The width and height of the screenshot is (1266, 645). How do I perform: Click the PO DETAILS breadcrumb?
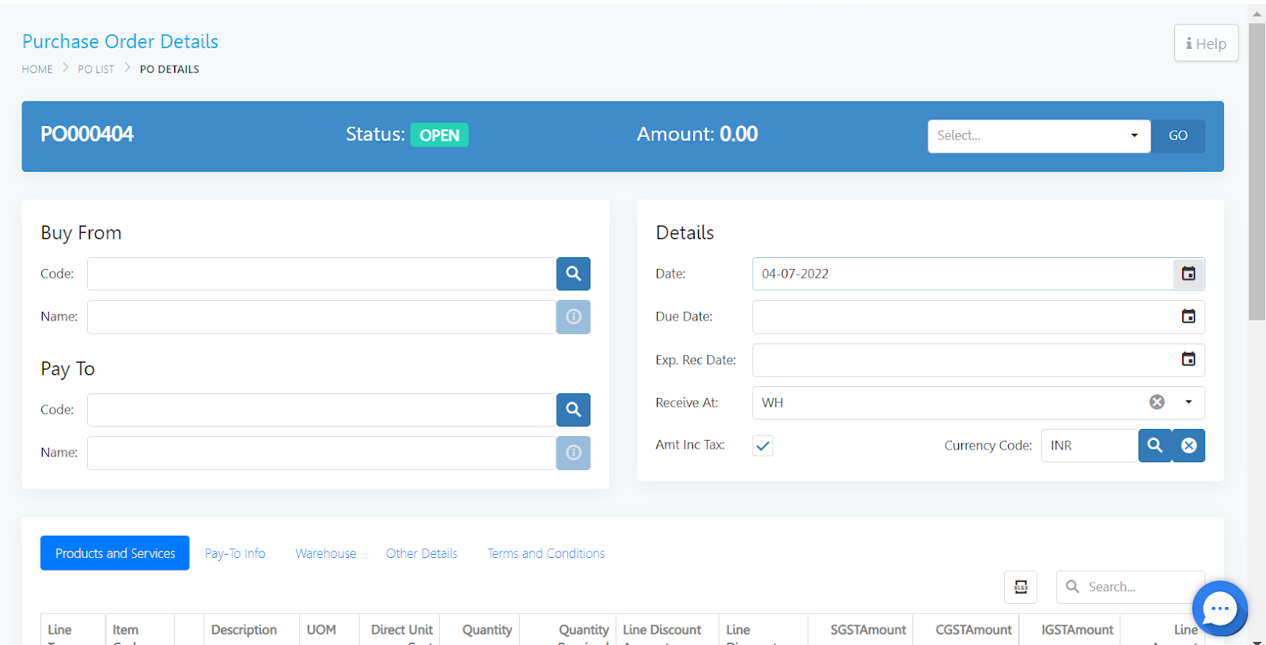pos(169,70)
